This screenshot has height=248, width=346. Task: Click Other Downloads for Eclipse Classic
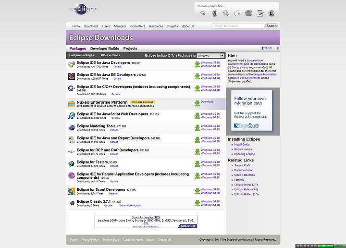pos(130,205)
